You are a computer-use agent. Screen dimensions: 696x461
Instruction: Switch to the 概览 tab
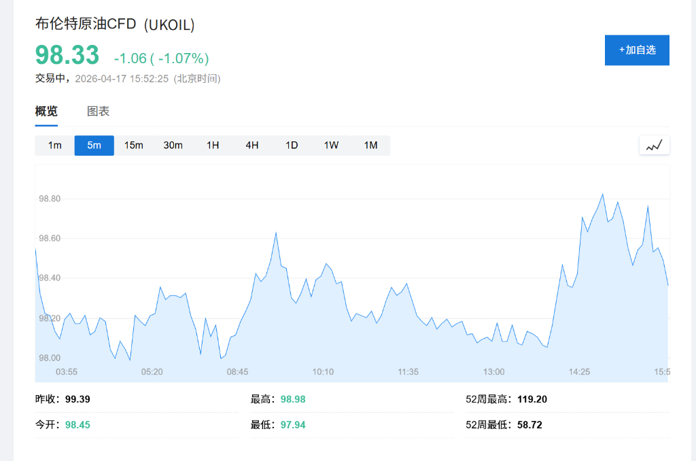[46, 111]
